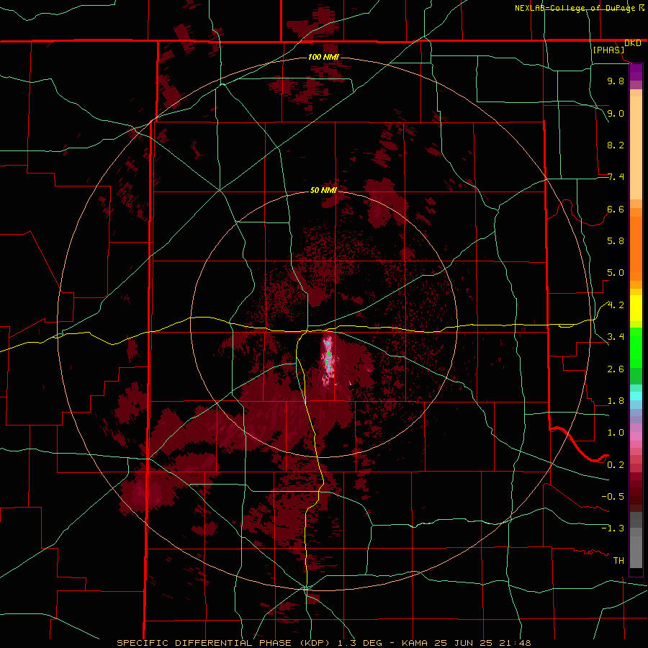Click the 5.0 color scale value

[x=616, y=273]
